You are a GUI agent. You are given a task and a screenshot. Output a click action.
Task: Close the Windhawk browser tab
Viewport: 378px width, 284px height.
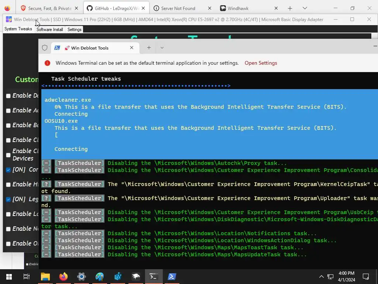[x=276, y=8]
